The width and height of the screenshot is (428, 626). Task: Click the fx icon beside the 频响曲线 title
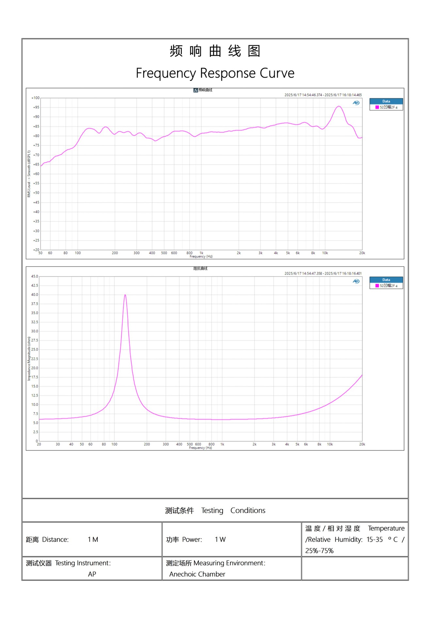pos(195,90)
